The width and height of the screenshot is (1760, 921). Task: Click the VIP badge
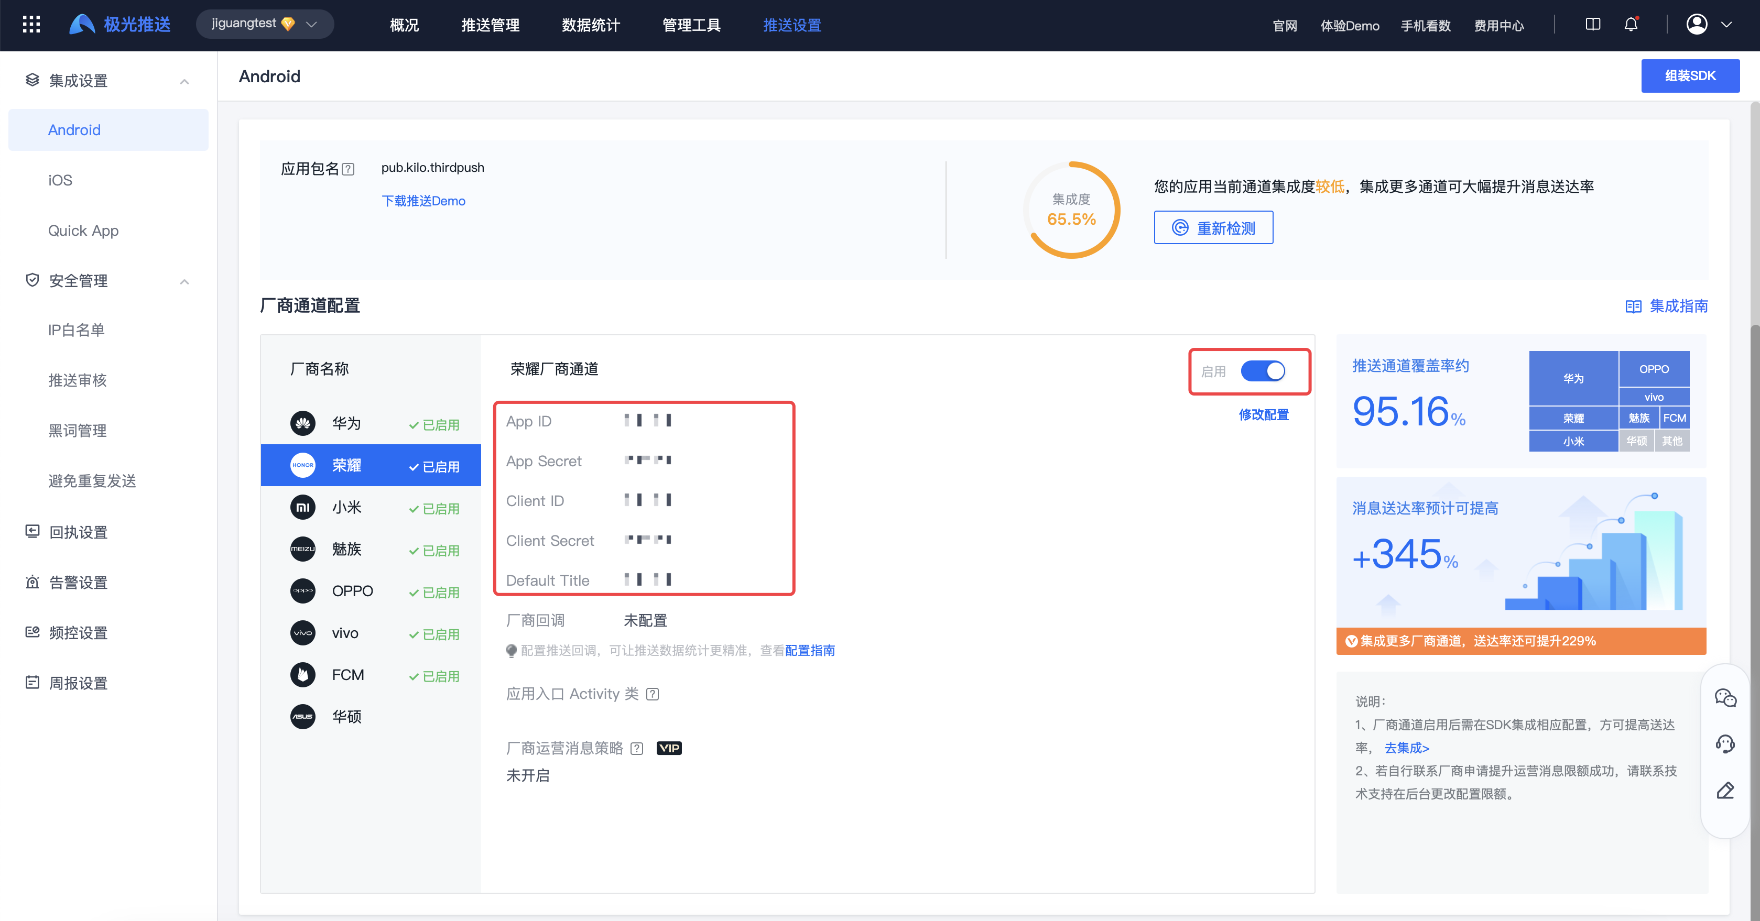pos(669,748)
